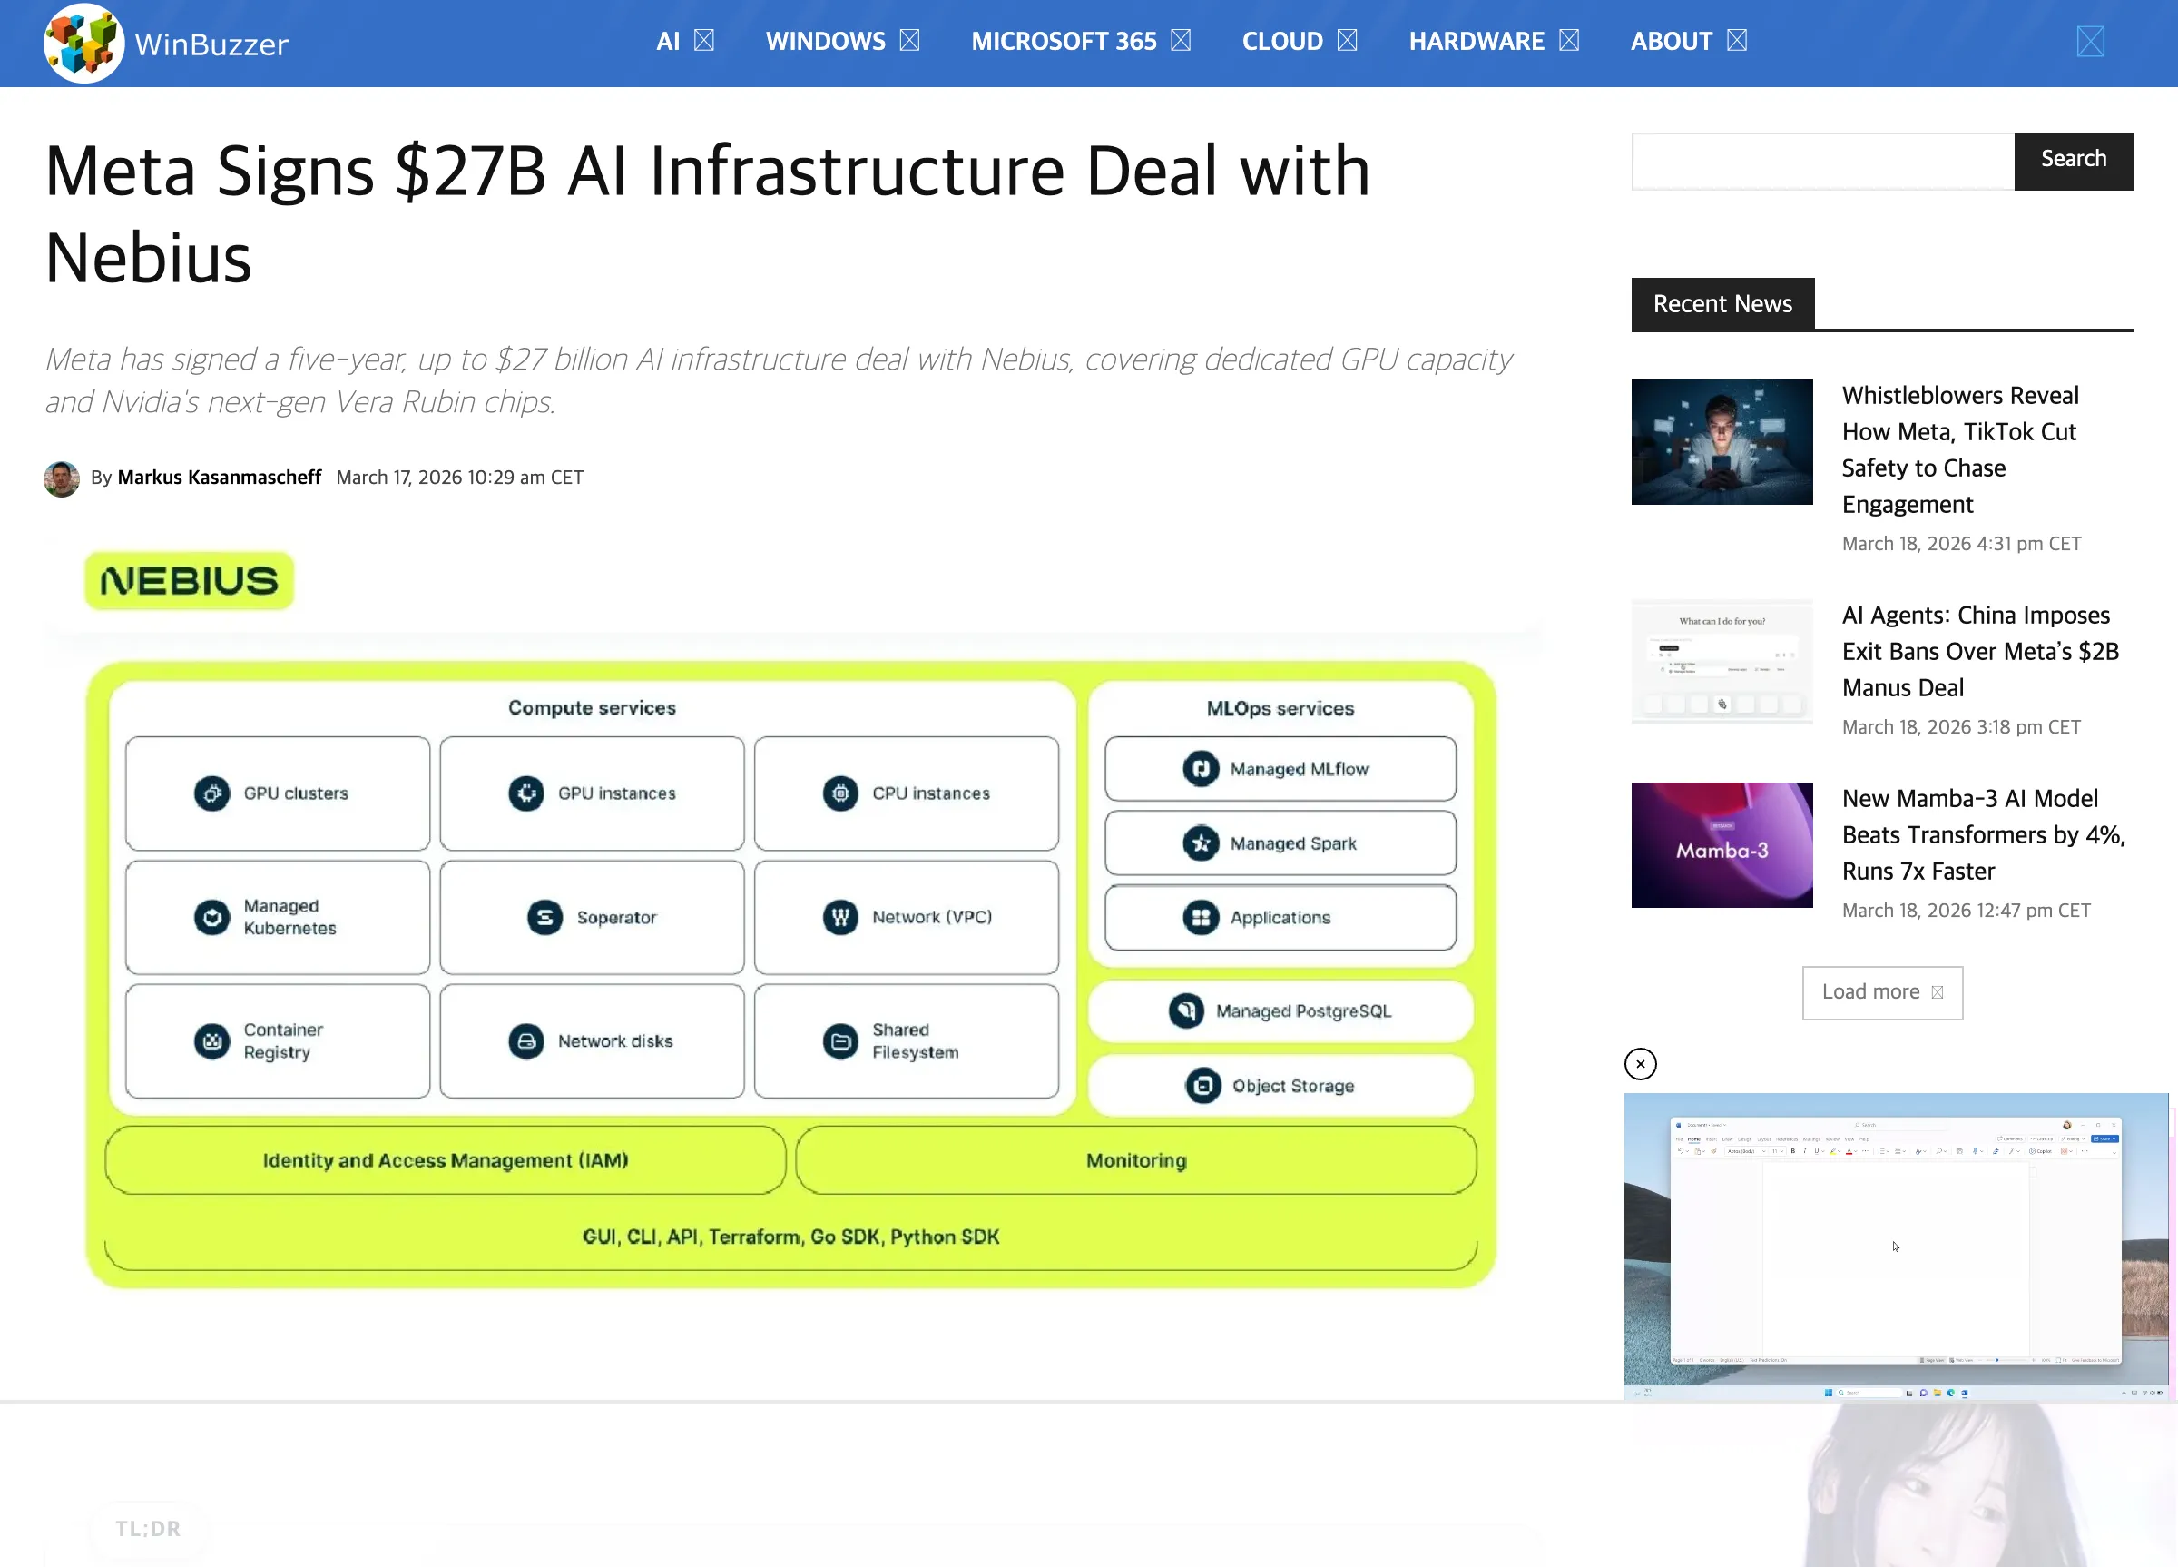Click into the sidebar search text field
2178x1567 pixels.
(x=1821, y=162)
